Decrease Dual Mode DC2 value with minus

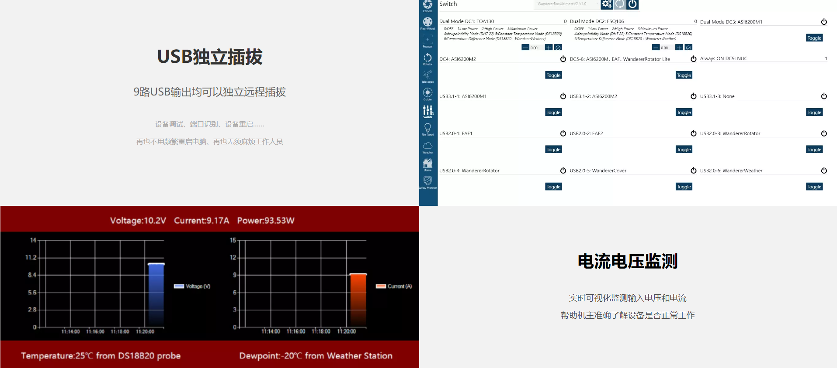pyautogui.click(x=656, y=48)
